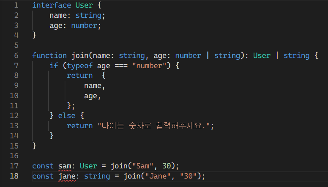This screenshot has height=187, width=328.
Task: Click 'name,' property on line 9
Action: click(94, 86)
